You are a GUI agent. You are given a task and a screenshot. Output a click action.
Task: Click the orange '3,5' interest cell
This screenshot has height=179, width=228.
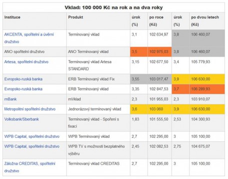point(139,52)
